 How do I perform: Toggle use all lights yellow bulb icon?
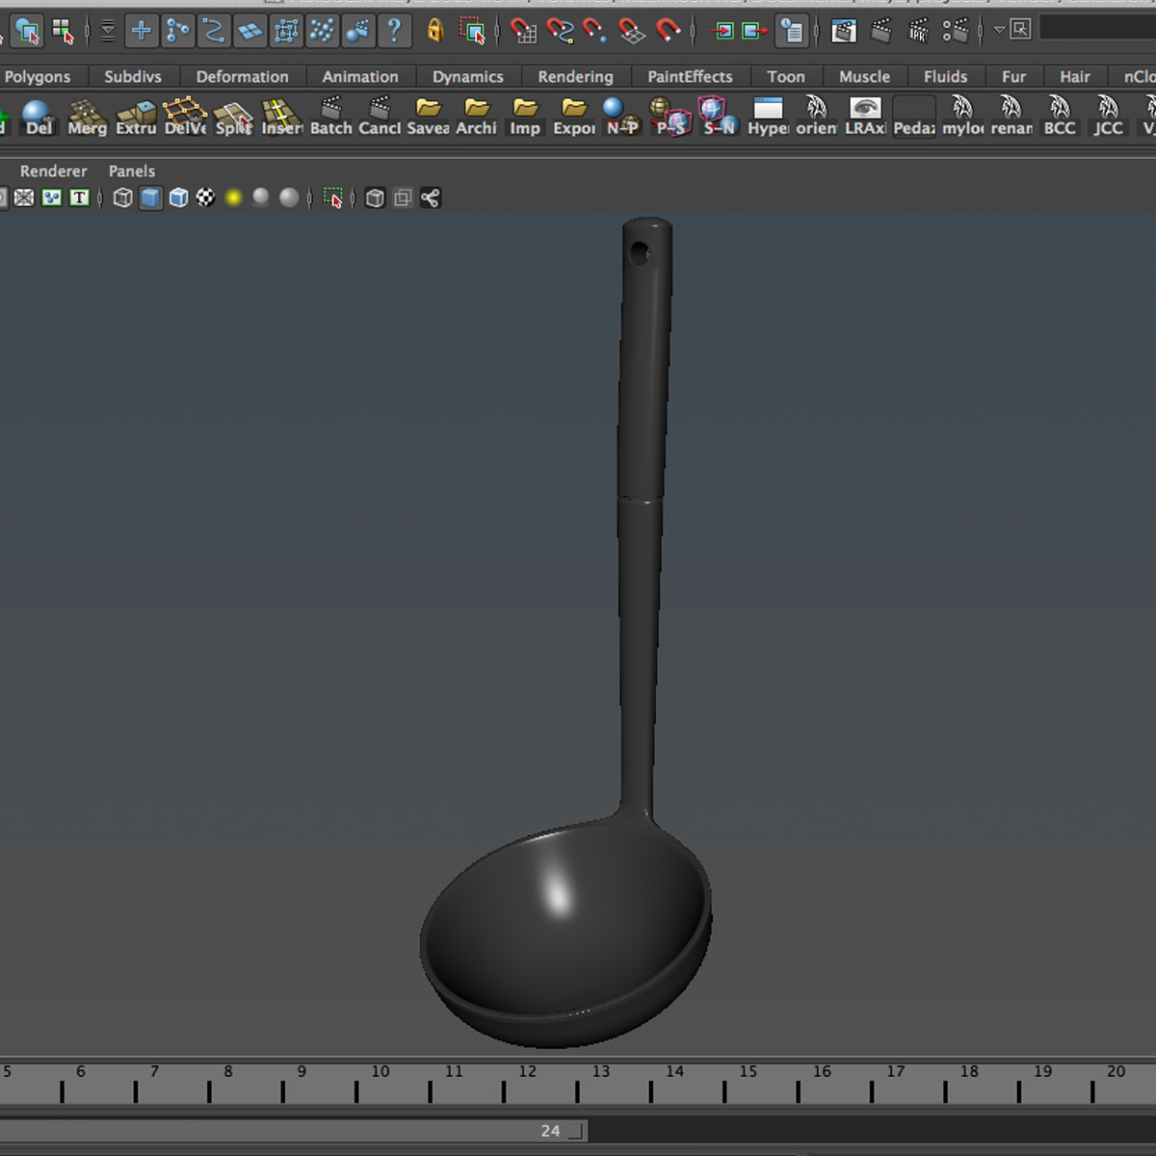tap(233, 197)
